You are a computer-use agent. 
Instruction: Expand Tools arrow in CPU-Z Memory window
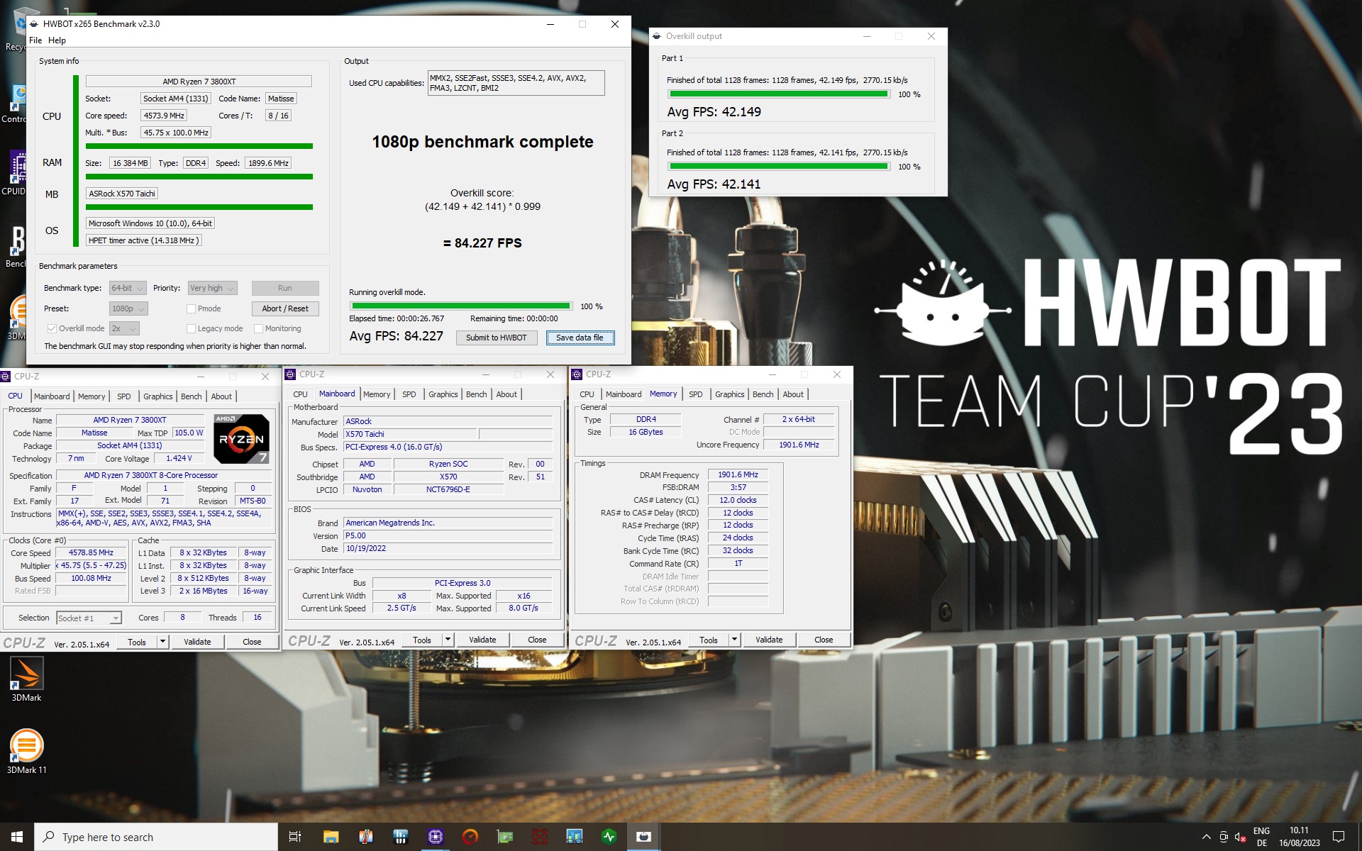coord(734,640)
